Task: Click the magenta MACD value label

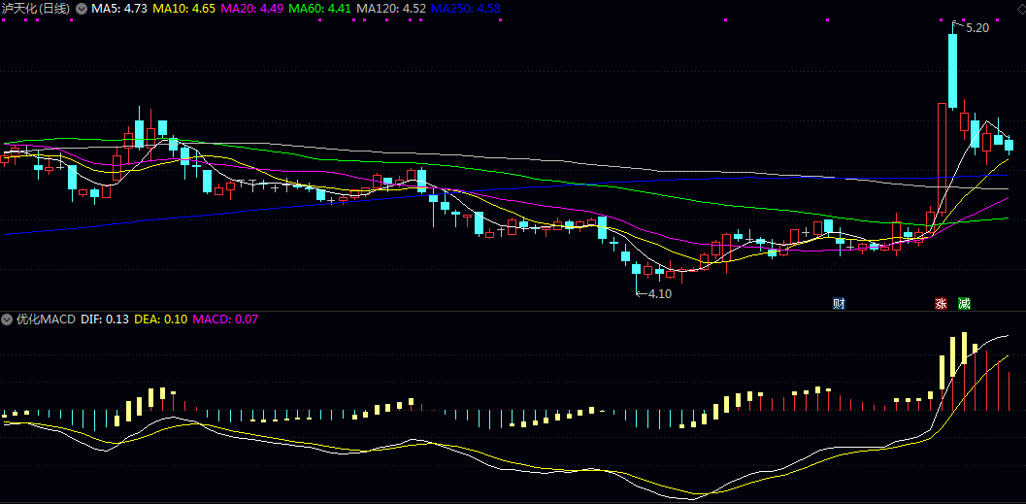Action: 225,319
